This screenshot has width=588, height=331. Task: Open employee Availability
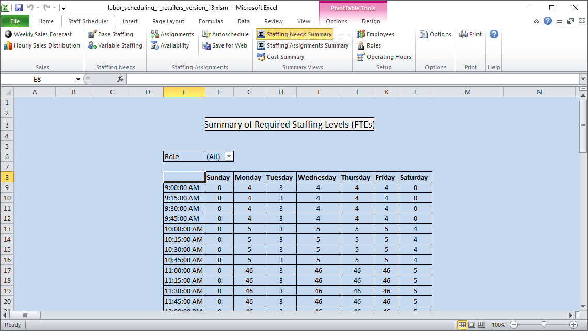click(x=170, y=45)
